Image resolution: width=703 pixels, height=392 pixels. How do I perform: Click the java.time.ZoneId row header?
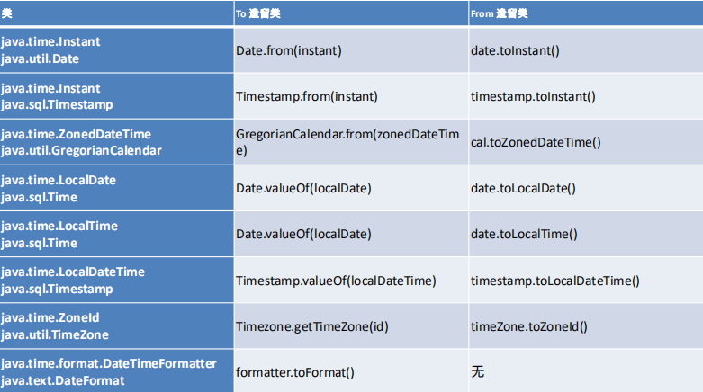point(117,326)
